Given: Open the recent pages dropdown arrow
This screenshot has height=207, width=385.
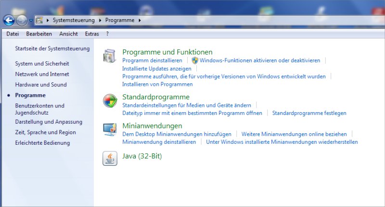Looking at the screenshot, I should (x=31, y=21).
